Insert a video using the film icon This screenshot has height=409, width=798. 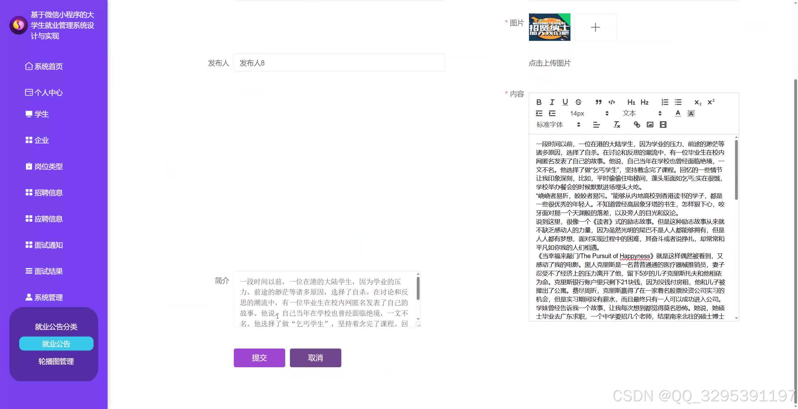663,124
